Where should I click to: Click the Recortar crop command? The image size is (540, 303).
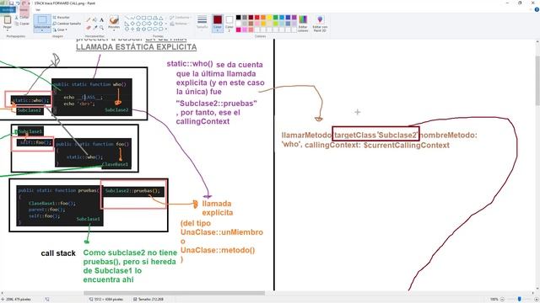click(x=62, y=17)
